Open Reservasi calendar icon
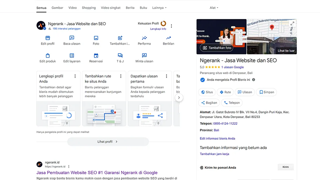The height and width of the screenshot is (180, 320). tap(96, 56)
